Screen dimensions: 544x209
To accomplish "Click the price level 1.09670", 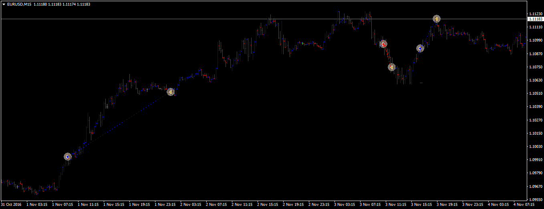I will point(536,186).
